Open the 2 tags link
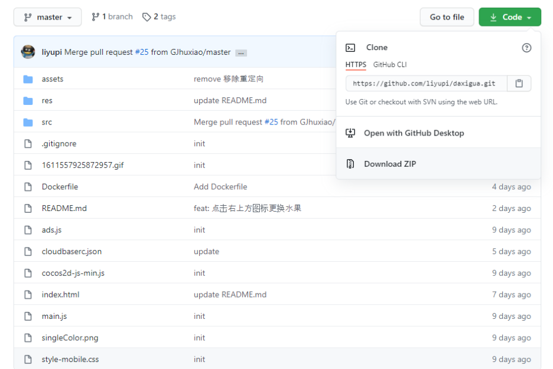This screenshot has height=369, width=553. [159, 17]
